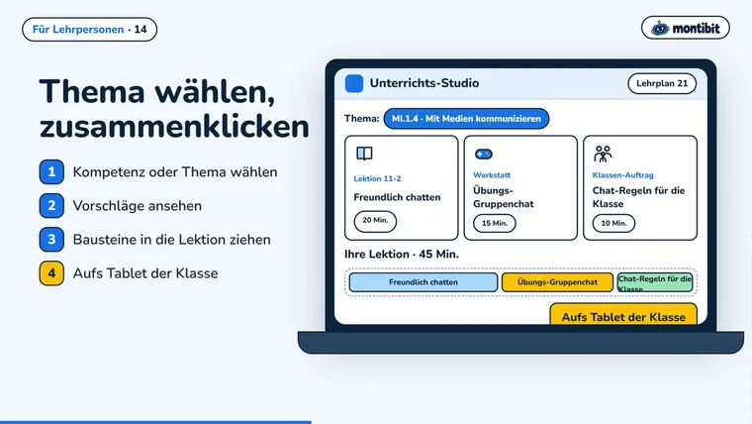Click the Übungs-Gruppenchat card title
752x424 pixels.
(x=504, y=197)
